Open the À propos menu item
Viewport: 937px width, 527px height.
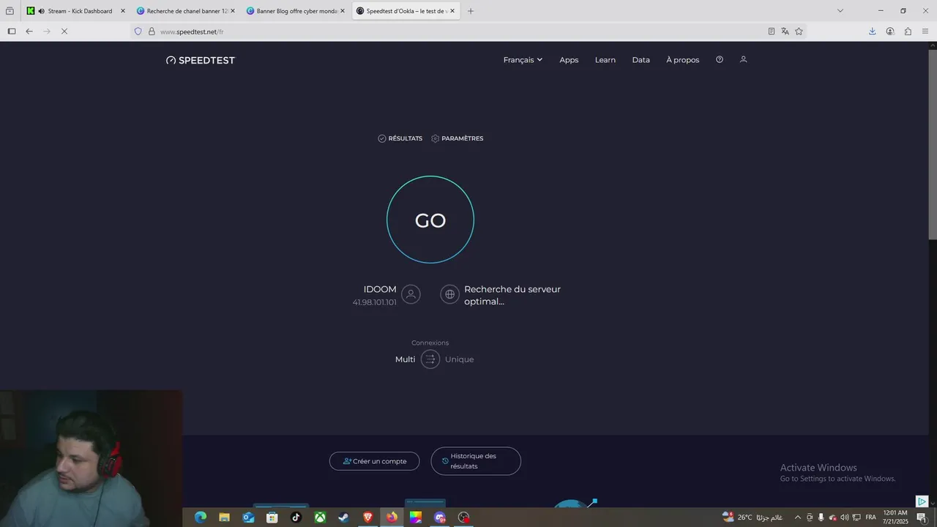[x=683, y=60]
